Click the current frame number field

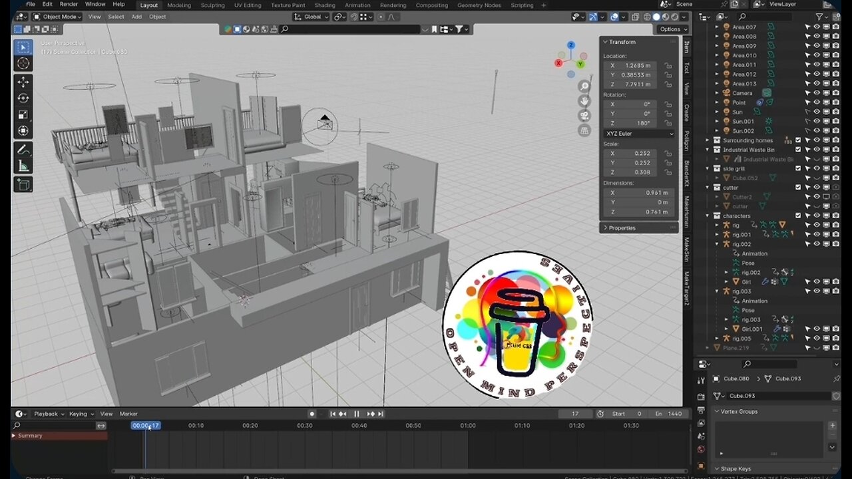click(575, 414)
